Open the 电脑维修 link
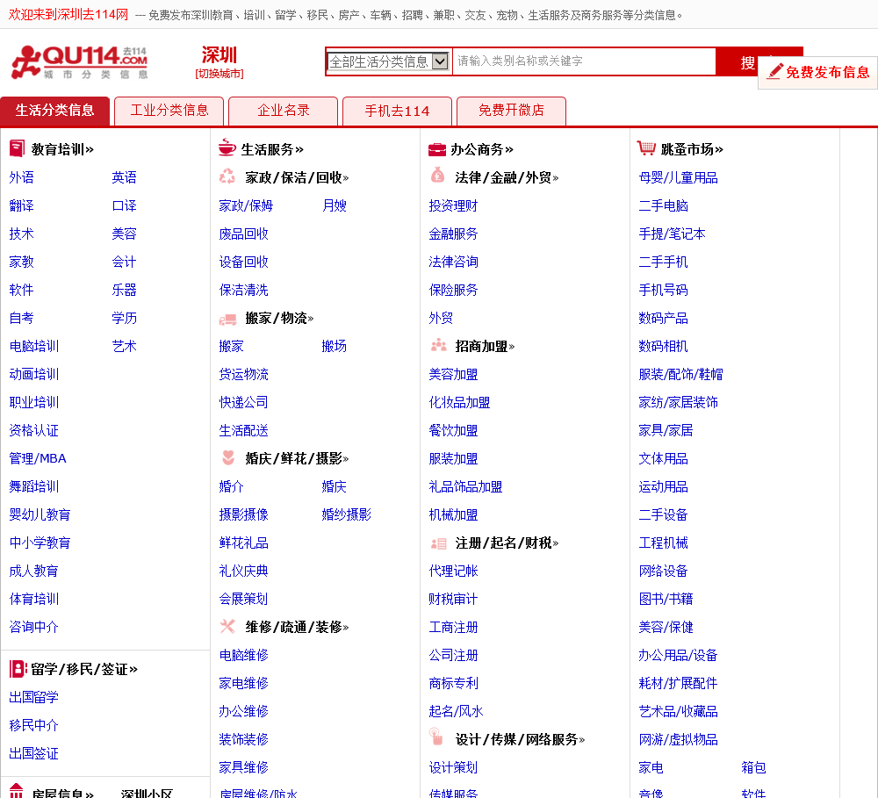 pyautogui.click(x=243, y=655)
